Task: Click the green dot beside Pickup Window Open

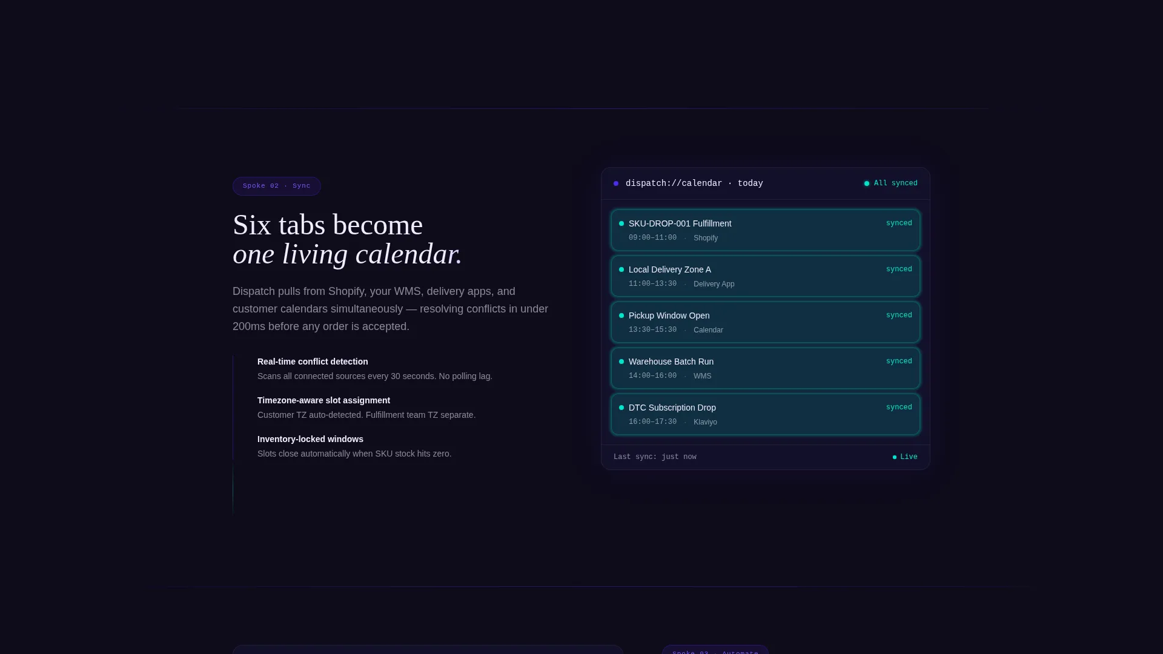Action: pos(621,315)
